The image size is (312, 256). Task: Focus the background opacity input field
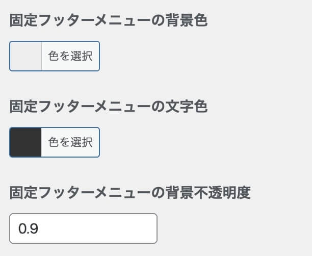coord(83,228)
